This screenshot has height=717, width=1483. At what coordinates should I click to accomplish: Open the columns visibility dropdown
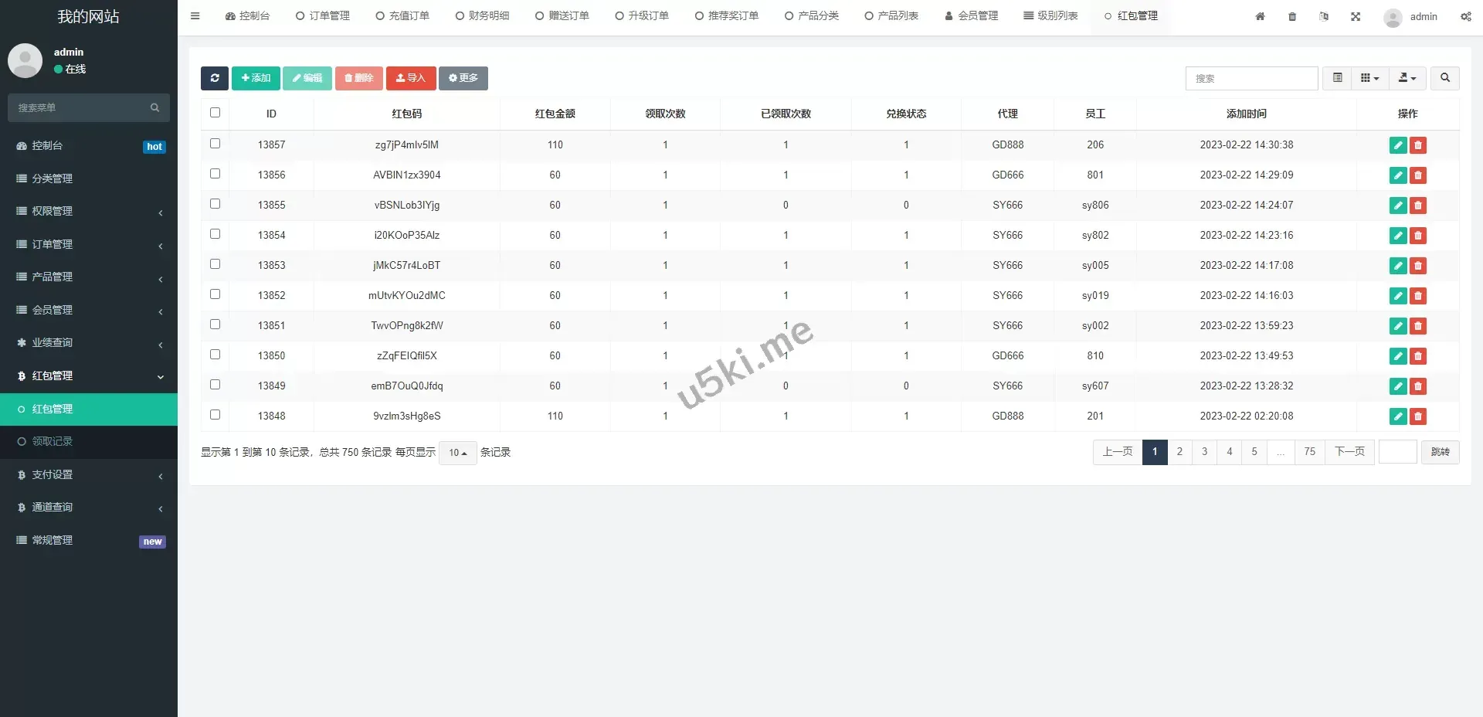[1369, 78]
